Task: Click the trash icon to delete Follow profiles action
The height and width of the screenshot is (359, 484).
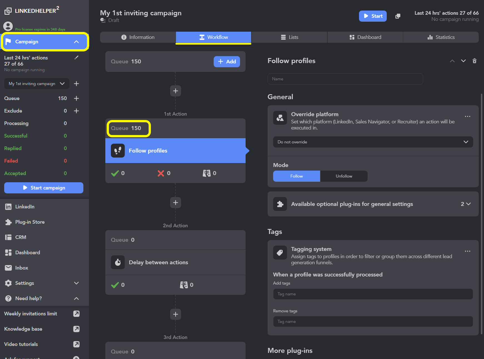Action: click(475, 61)
